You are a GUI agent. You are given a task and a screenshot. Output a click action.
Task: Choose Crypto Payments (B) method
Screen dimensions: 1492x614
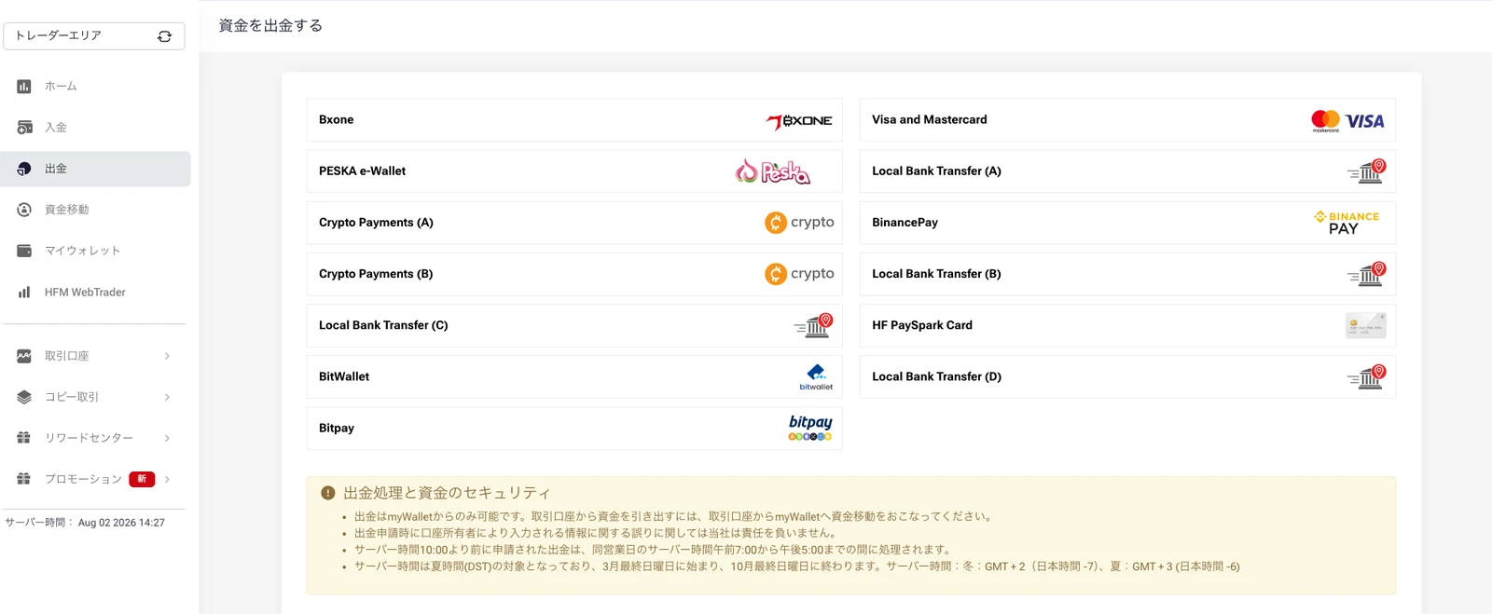tap(574, 274)
